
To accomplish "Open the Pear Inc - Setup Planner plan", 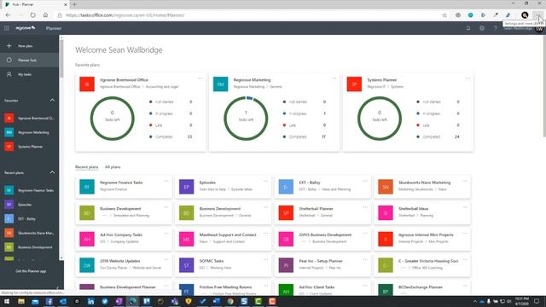I will pos(322,265).
